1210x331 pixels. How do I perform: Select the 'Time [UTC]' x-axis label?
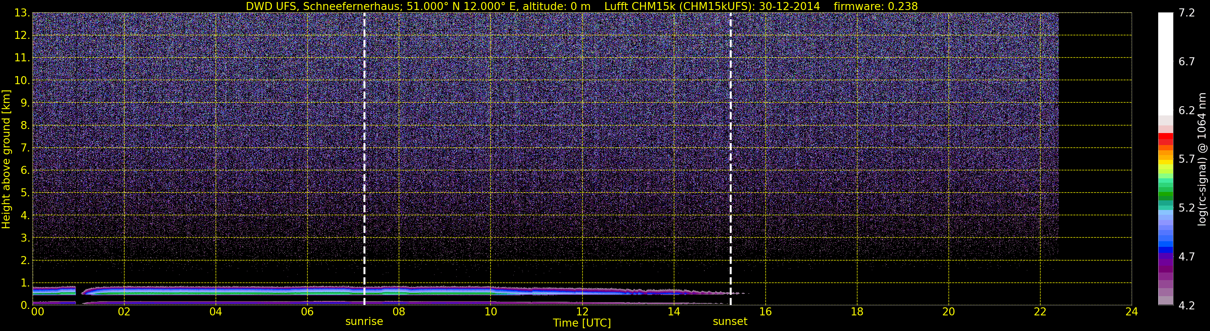pyautogui.click(x=582, y=323)
